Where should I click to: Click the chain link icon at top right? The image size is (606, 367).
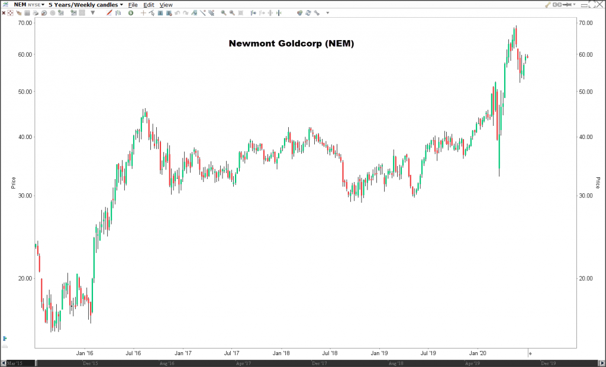pos(557,5)
